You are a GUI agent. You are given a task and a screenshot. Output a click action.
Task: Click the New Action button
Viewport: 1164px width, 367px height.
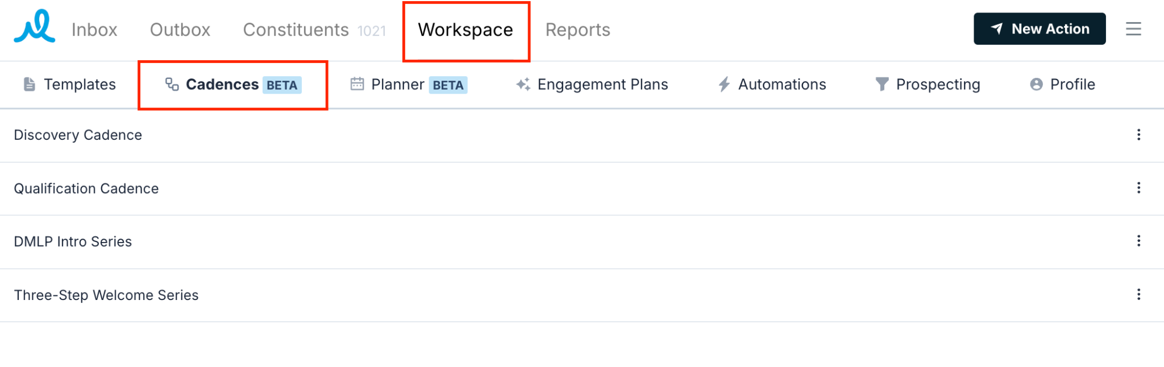click(1040, 29)
